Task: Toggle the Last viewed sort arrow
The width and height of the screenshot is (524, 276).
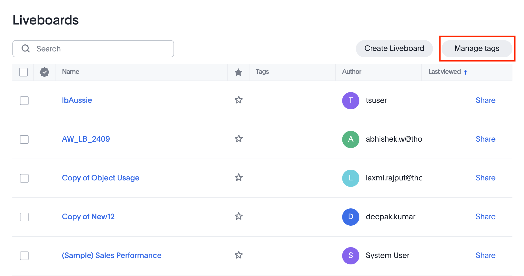Action: (466, 72)
